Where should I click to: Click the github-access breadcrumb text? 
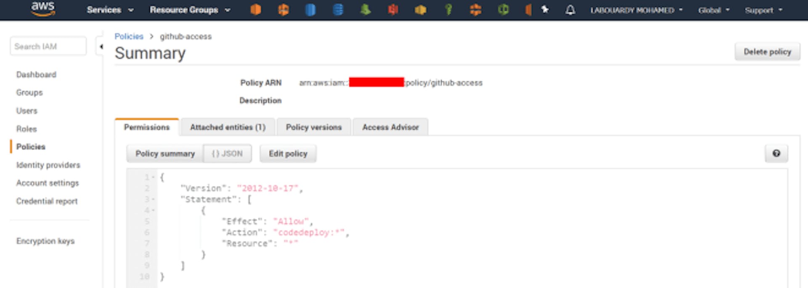click(x=186, y=37)
